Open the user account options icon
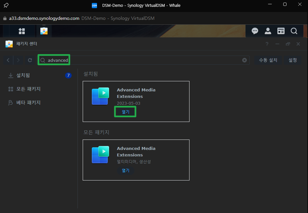 pos(268,31)
